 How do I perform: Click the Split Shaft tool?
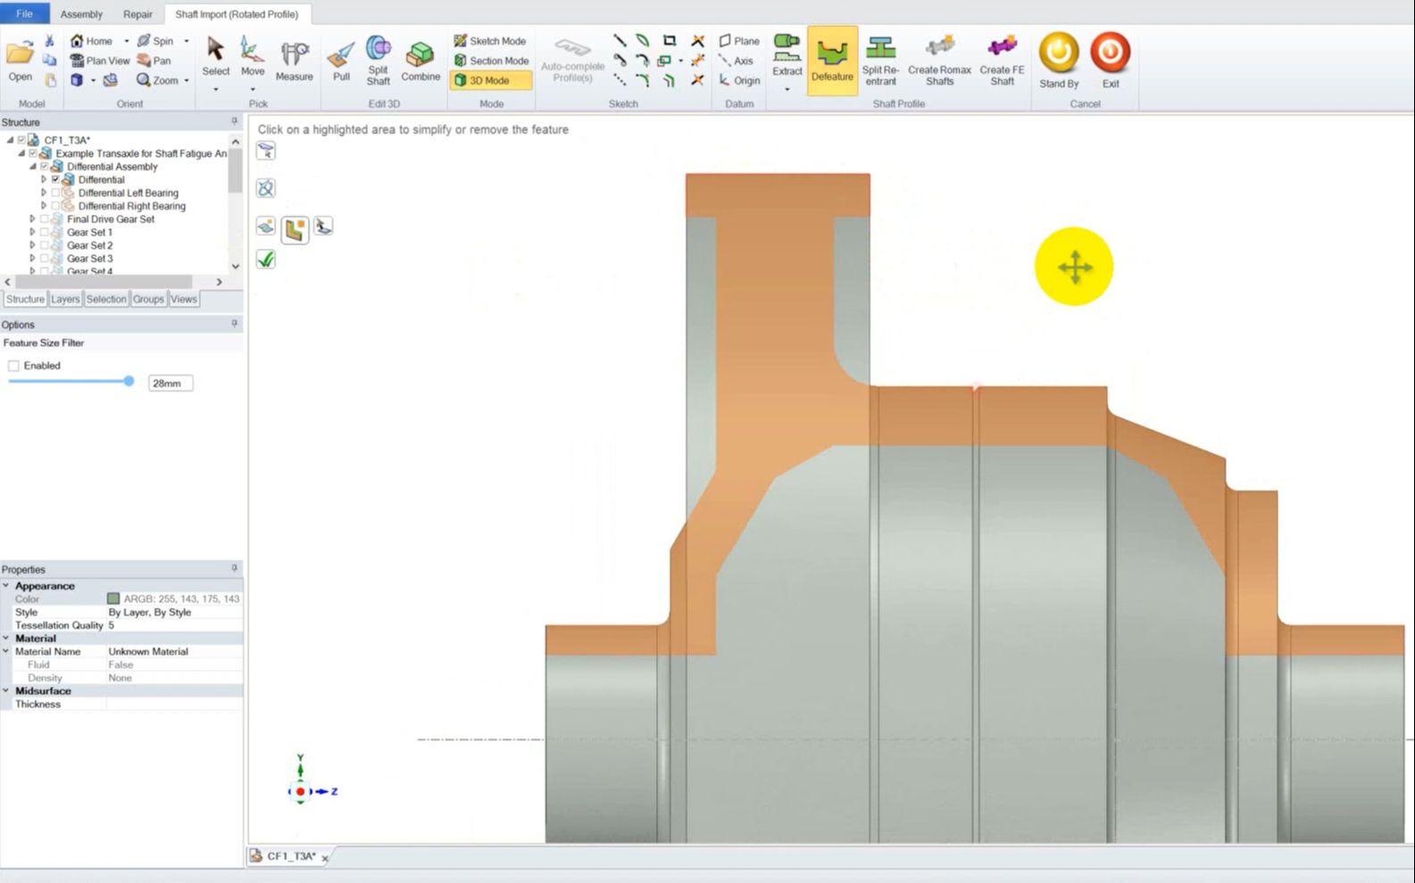point(379,61)
